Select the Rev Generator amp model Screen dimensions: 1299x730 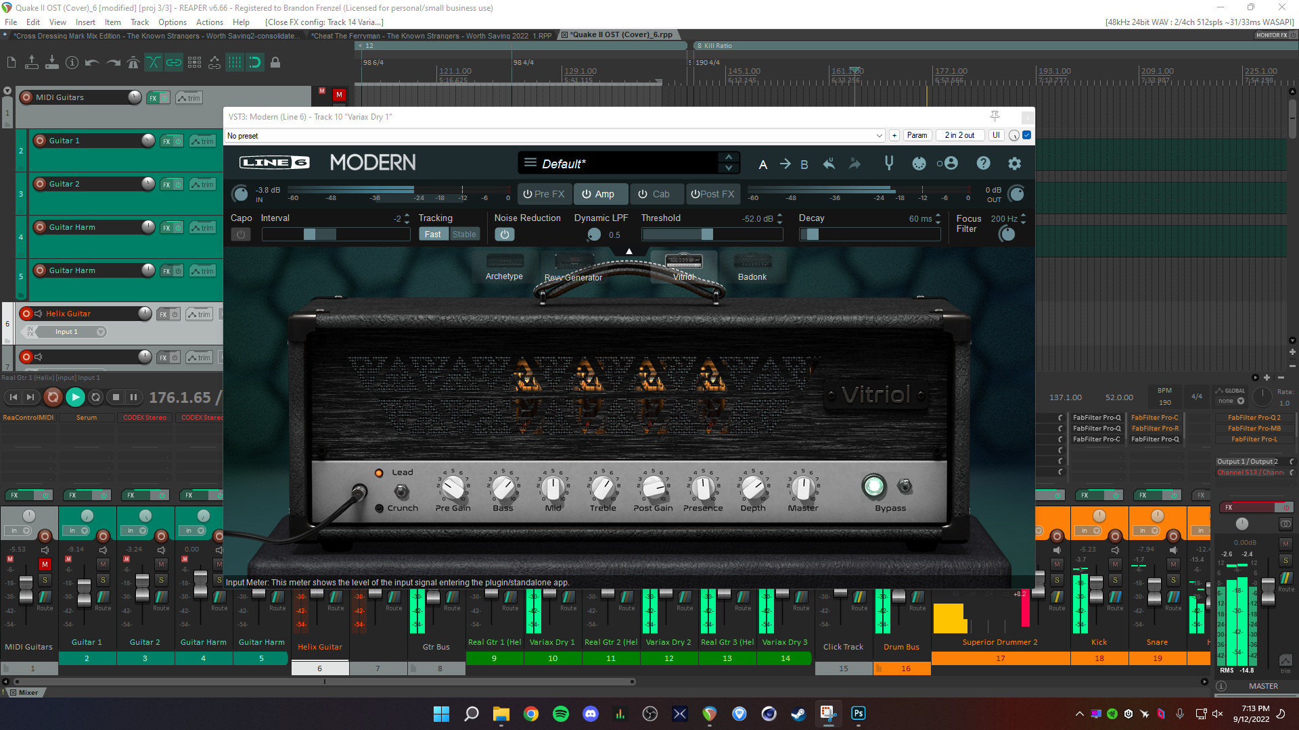click(573, 267)
